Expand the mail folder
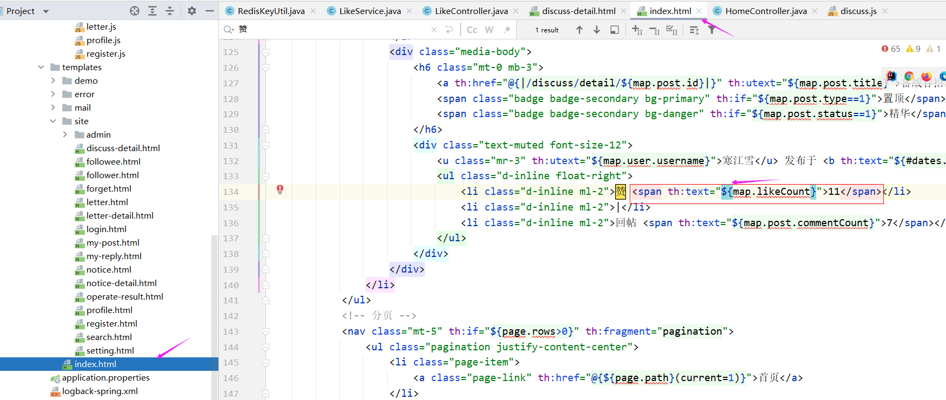 (x=53, y=107)
